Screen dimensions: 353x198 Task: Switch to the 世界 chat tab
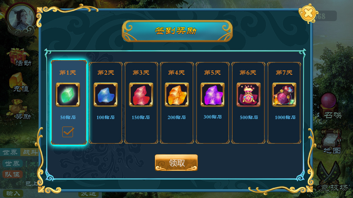(10, 152)
